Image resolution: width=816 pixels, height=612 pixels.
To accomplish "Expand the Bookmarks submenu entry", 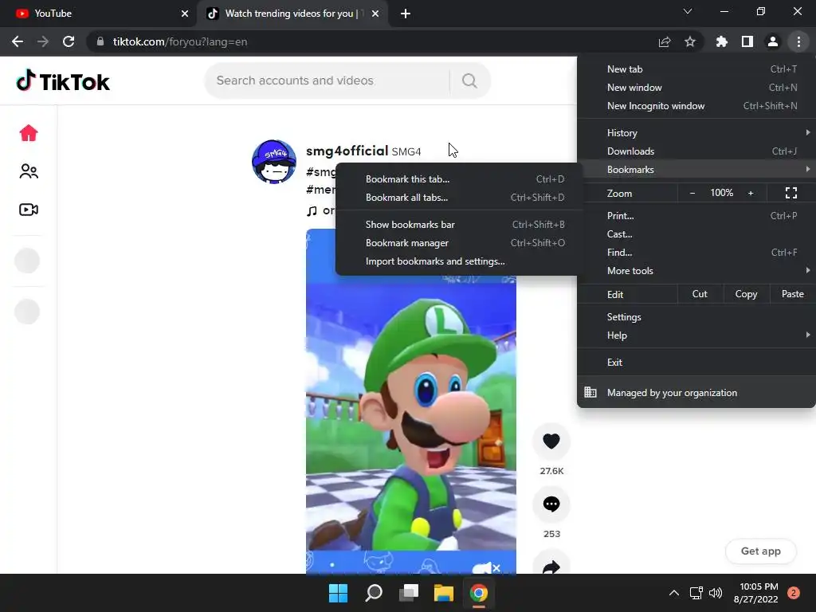I will pos(696,170).
